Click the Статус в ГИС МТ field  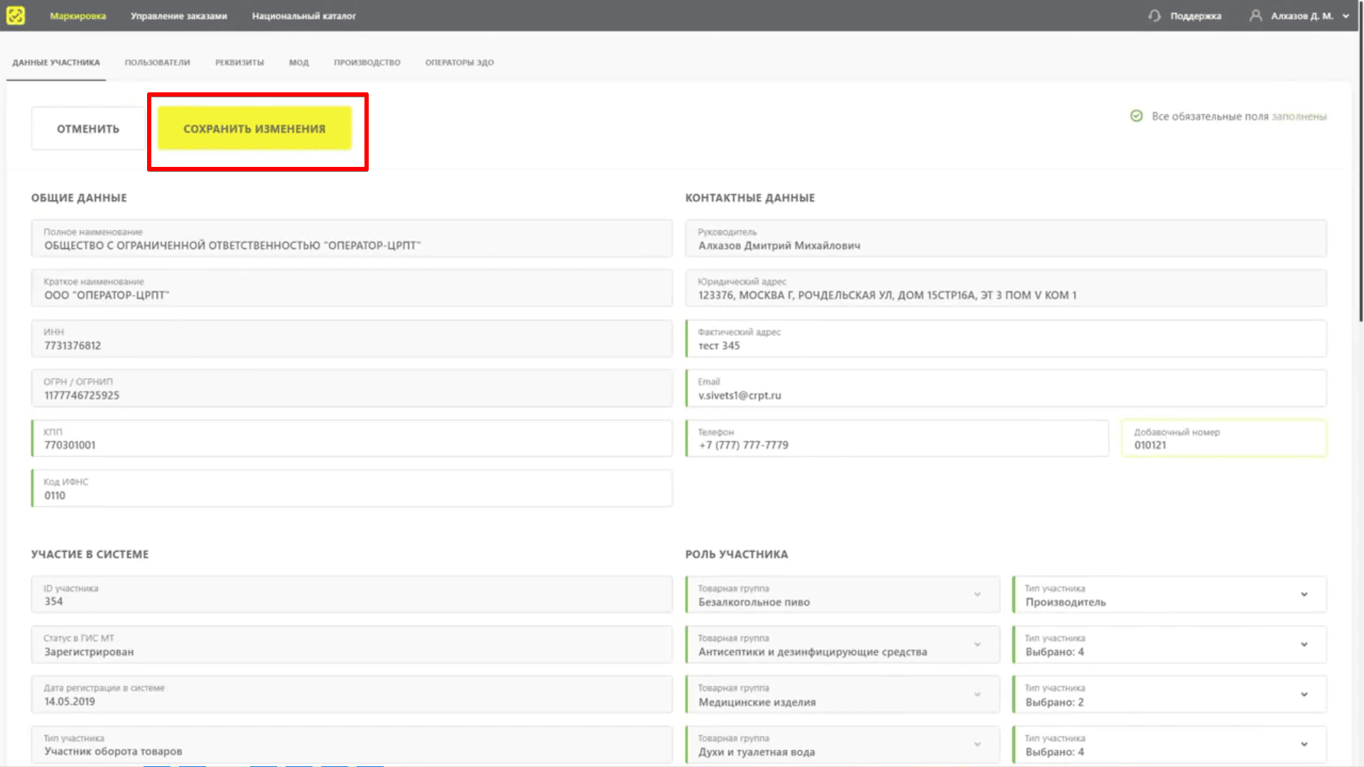point(352,645)
